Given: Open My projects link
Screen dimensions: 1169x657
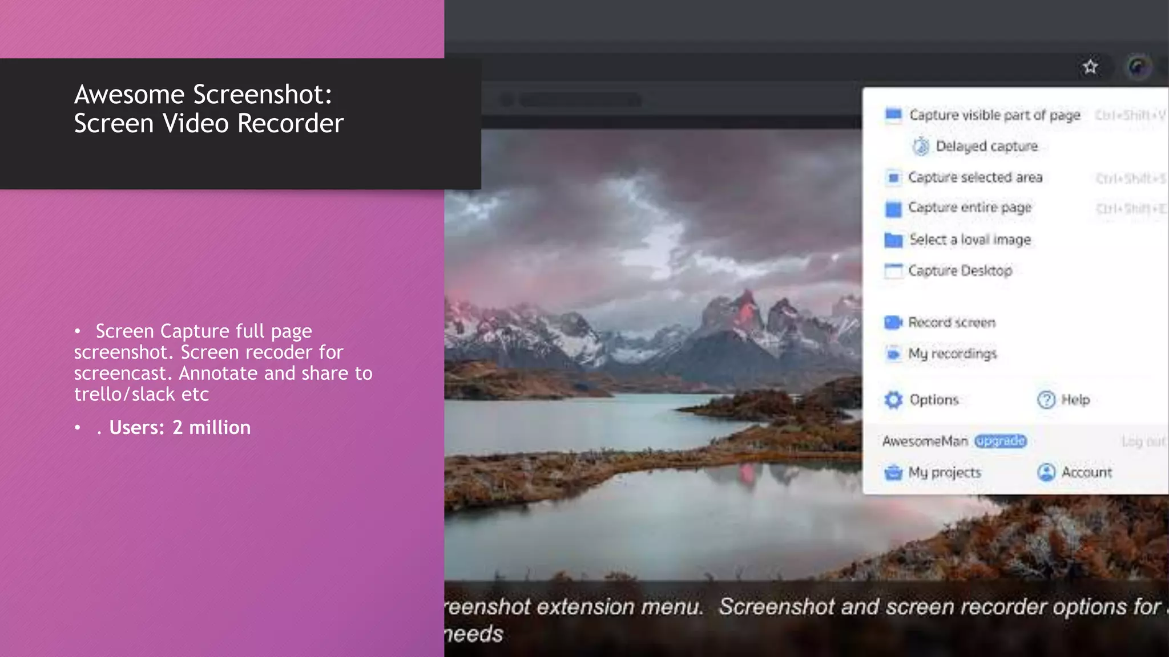Looking at the screenshot, I should [x=945, y=472].
